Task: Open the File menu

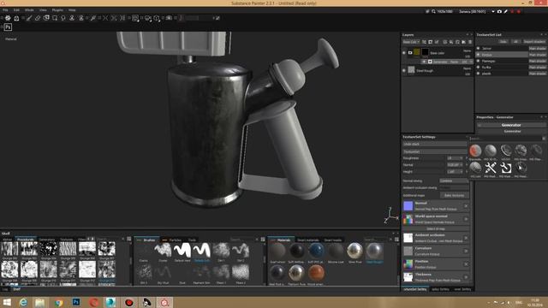Action: click(x=5, y=10)
